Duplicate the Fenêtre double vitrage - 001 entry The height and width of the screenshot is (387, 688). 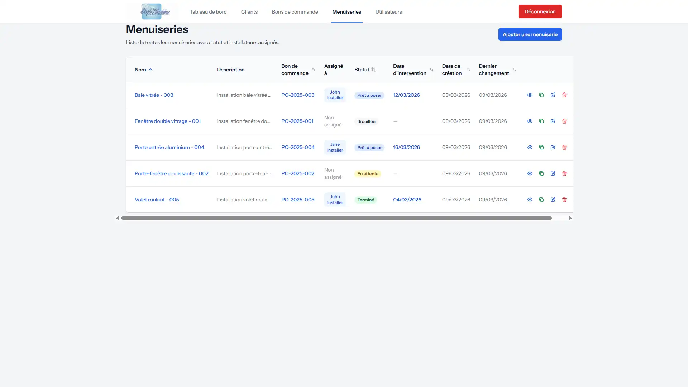[x=541, y=121]
